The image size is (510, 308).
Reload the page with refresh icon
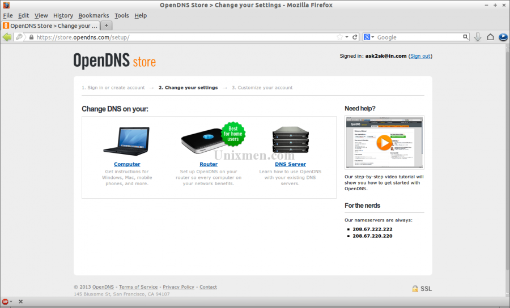click(x=355, y=37)
